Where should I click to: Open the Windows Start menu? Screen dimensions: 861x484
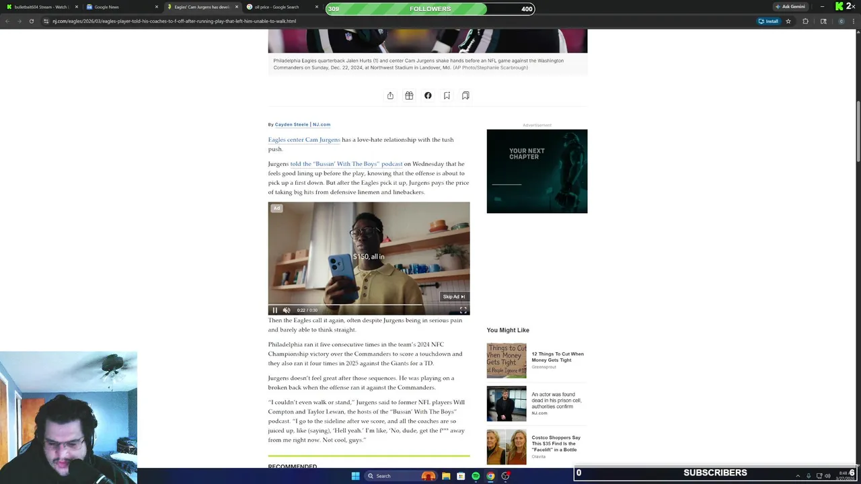(x=355, y=476)
